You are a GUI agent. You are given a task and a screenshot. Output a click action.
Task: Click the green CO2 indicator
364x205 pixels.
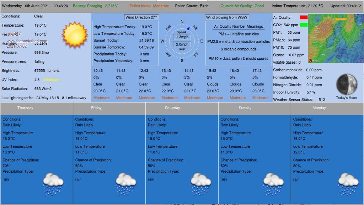[304, 25]
